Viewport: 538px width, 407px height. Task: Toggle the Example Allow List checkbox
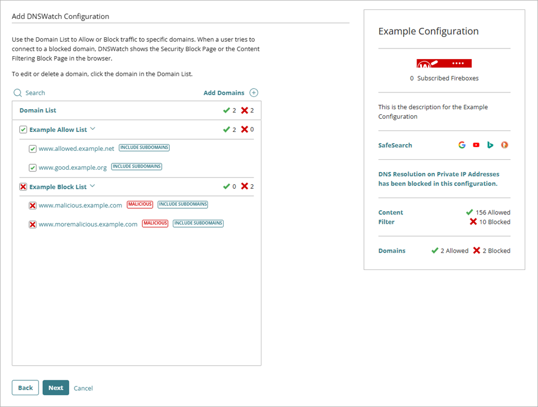tap(22, 129)
